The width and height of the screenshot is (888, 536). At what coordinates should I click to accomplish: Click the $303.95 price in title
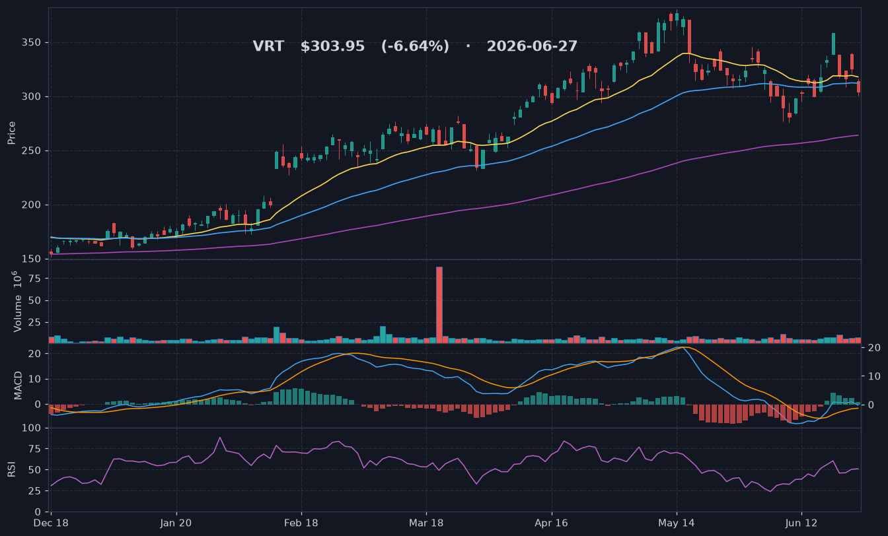332,47
